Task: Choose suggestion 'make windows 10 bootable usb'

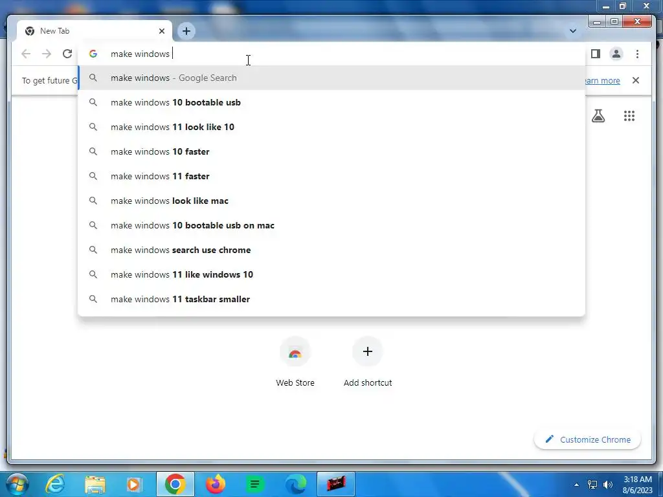Action: 332,102
